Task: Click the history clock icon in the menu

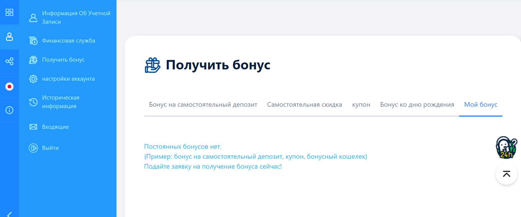Action: point(33,102)
